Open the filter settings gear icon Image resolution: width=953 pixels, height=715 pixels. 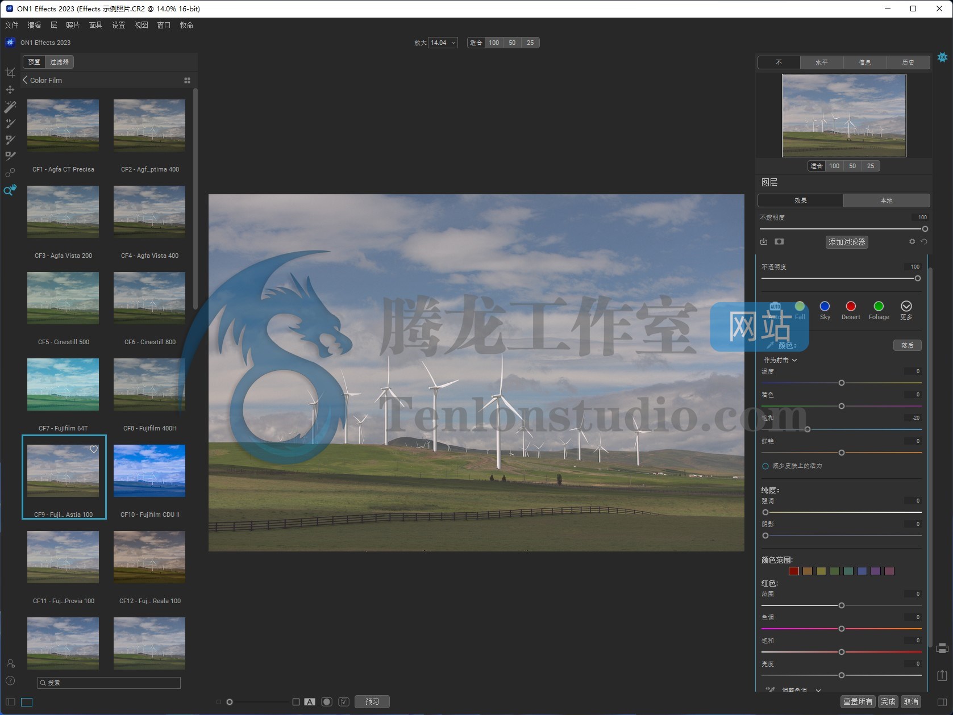coord(912,241)
